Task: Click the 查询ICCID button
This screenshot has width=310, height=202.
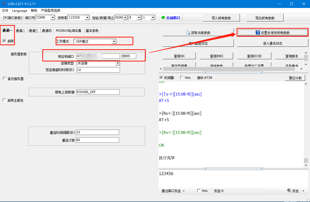Action: 254,56
